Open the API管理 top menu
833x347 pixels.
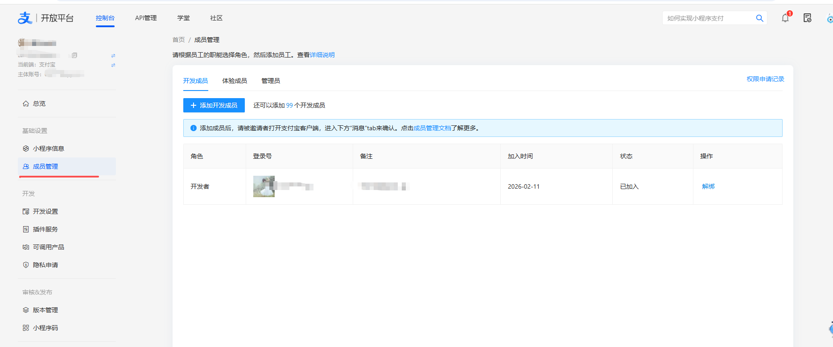(x=146, y=18)
